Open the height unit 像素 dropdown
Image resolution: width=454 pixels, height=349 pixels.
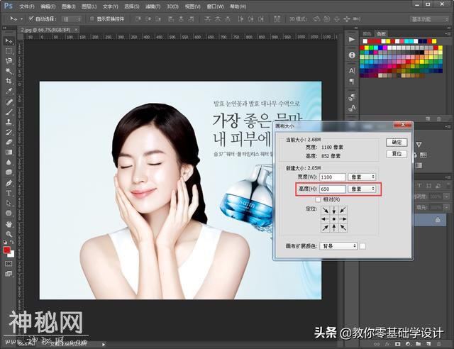tap(362, 189)
